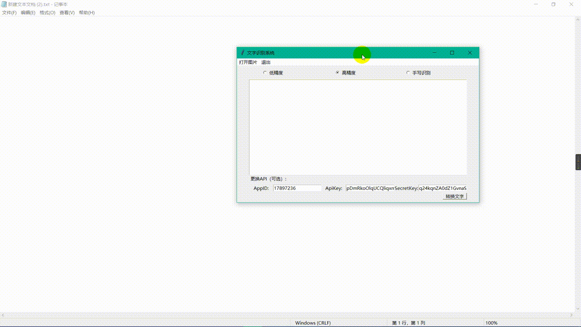Image resolution: width=581 pixels, height=327 pixels.
Task: Click the 100% zoom status entry
Action: pyautogui.click(x=492, y=323)
